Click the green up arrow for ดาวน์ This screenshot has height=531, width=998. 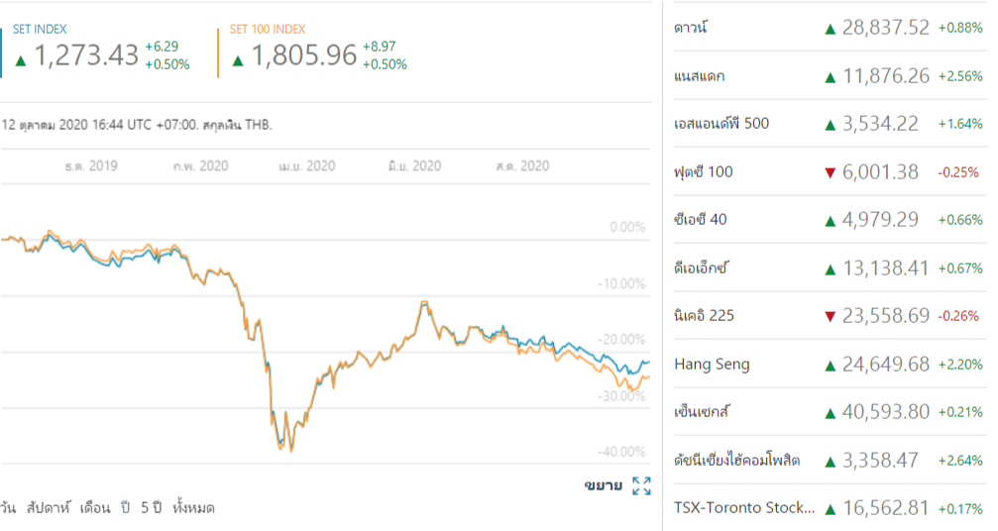pyautogui.click(x=830, y=29)
